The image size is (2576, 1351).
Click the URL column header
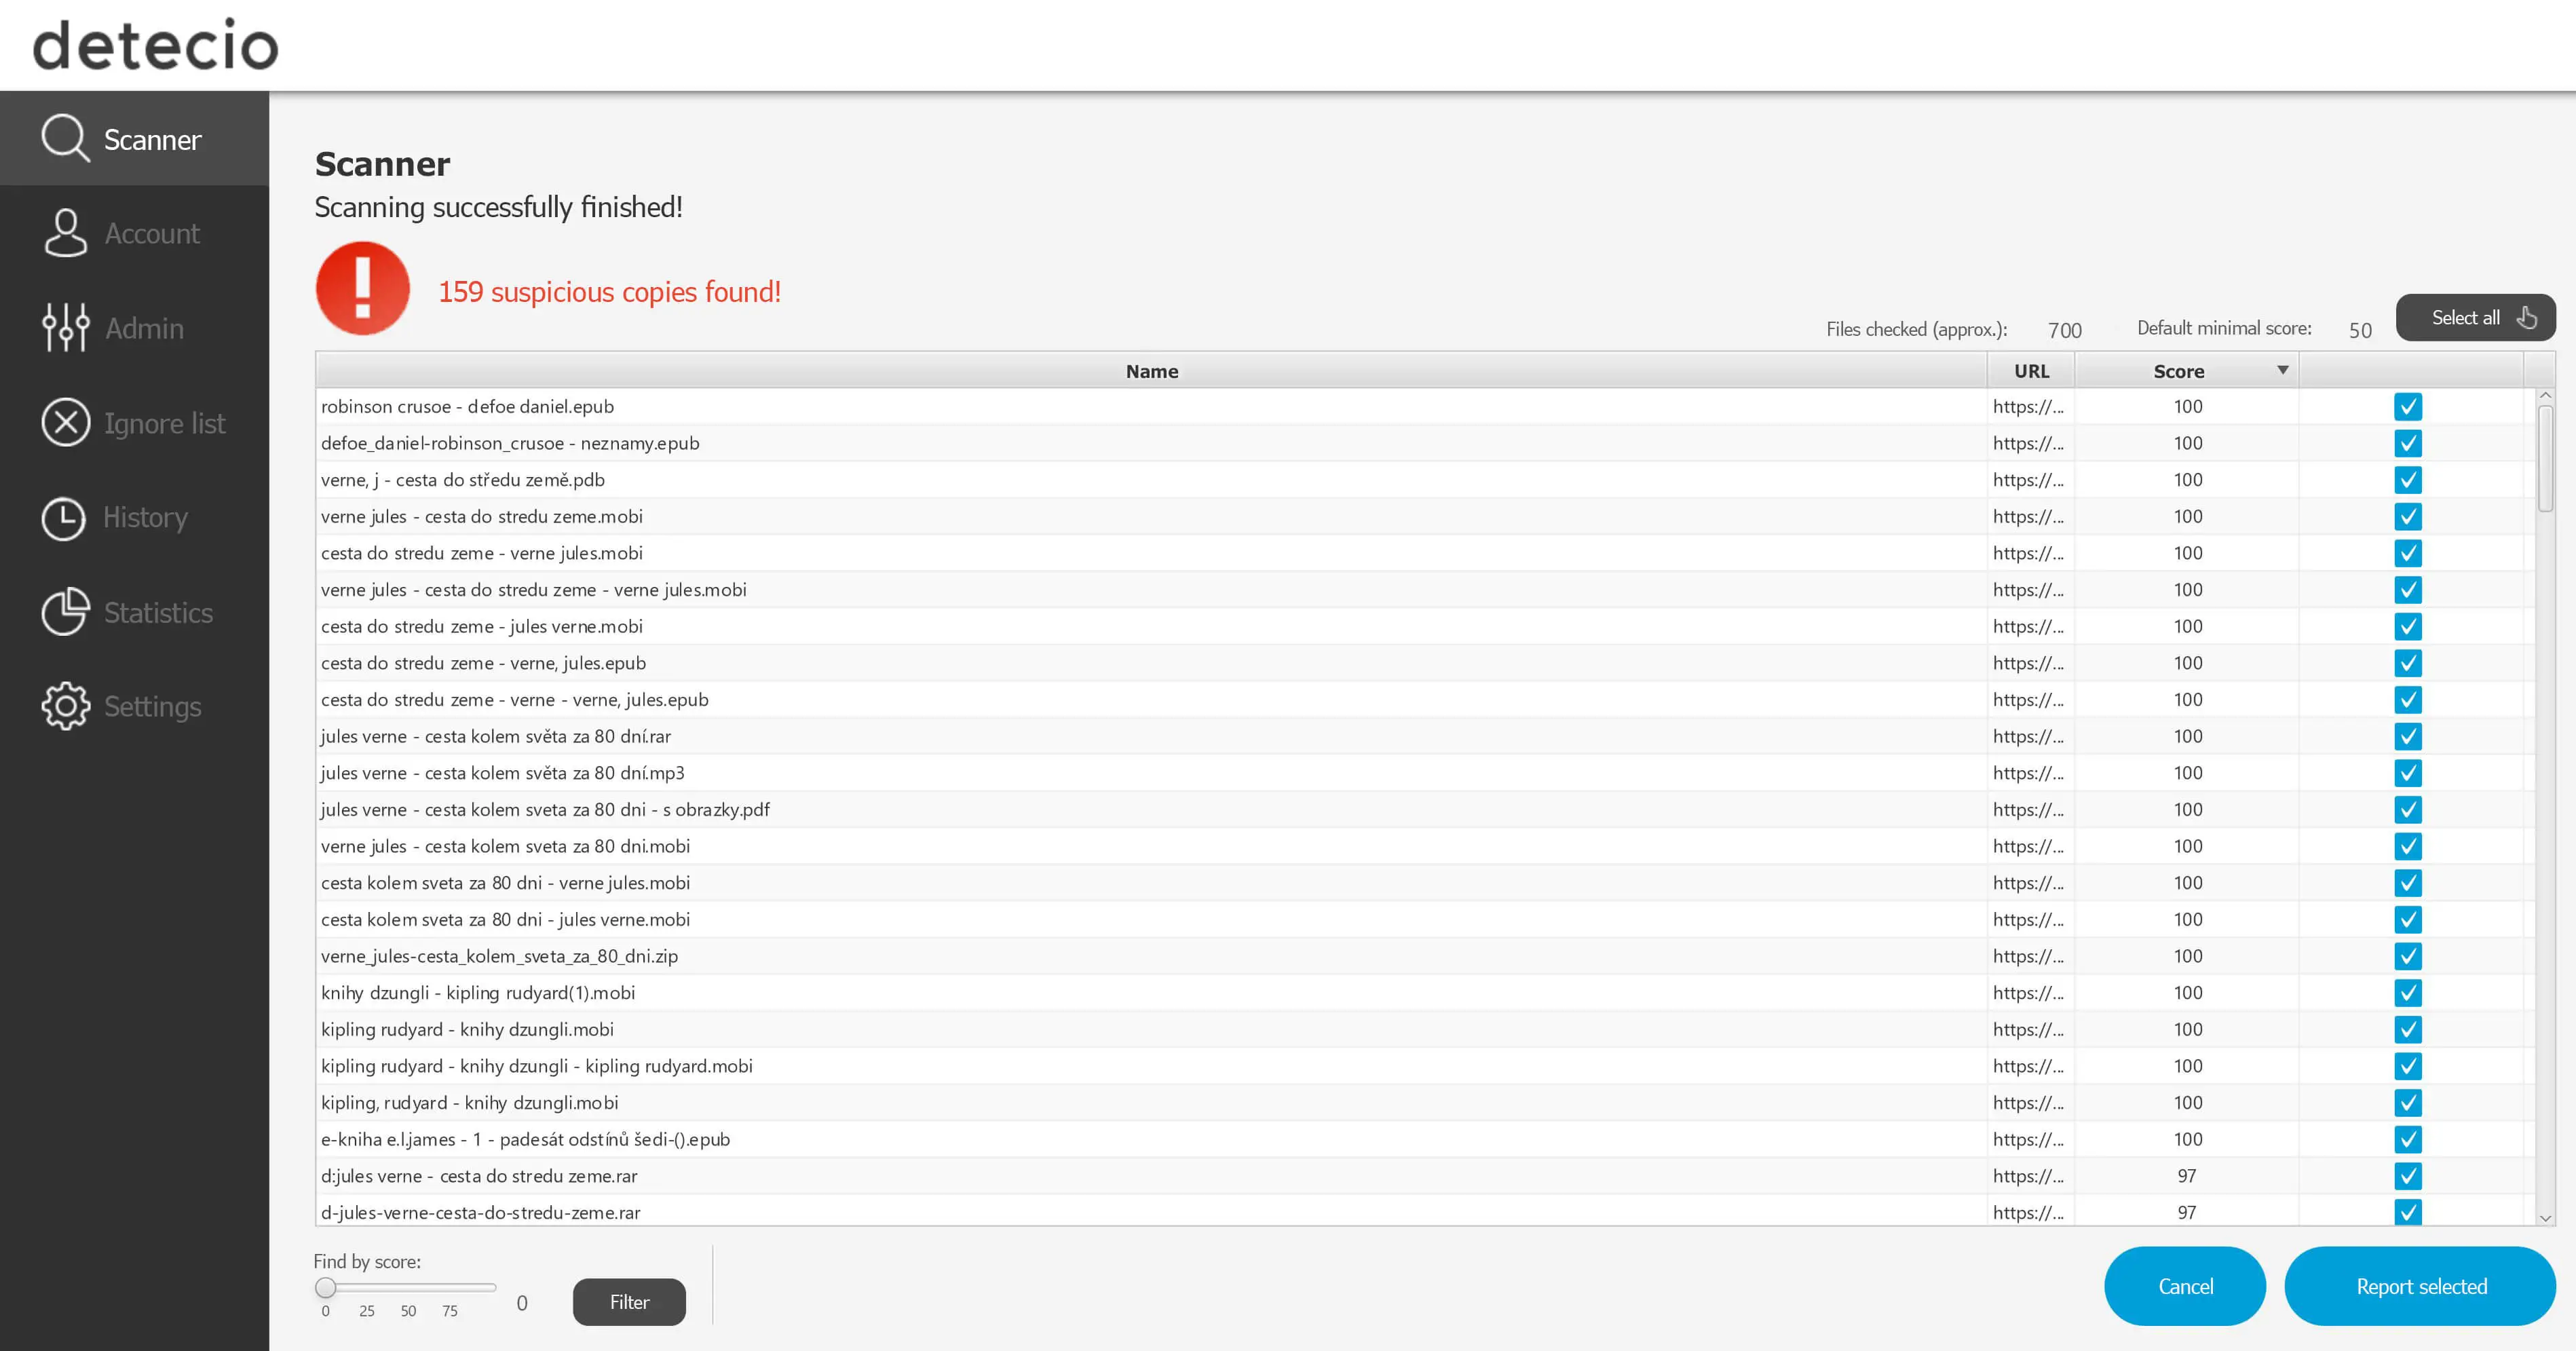(2031, 371)
